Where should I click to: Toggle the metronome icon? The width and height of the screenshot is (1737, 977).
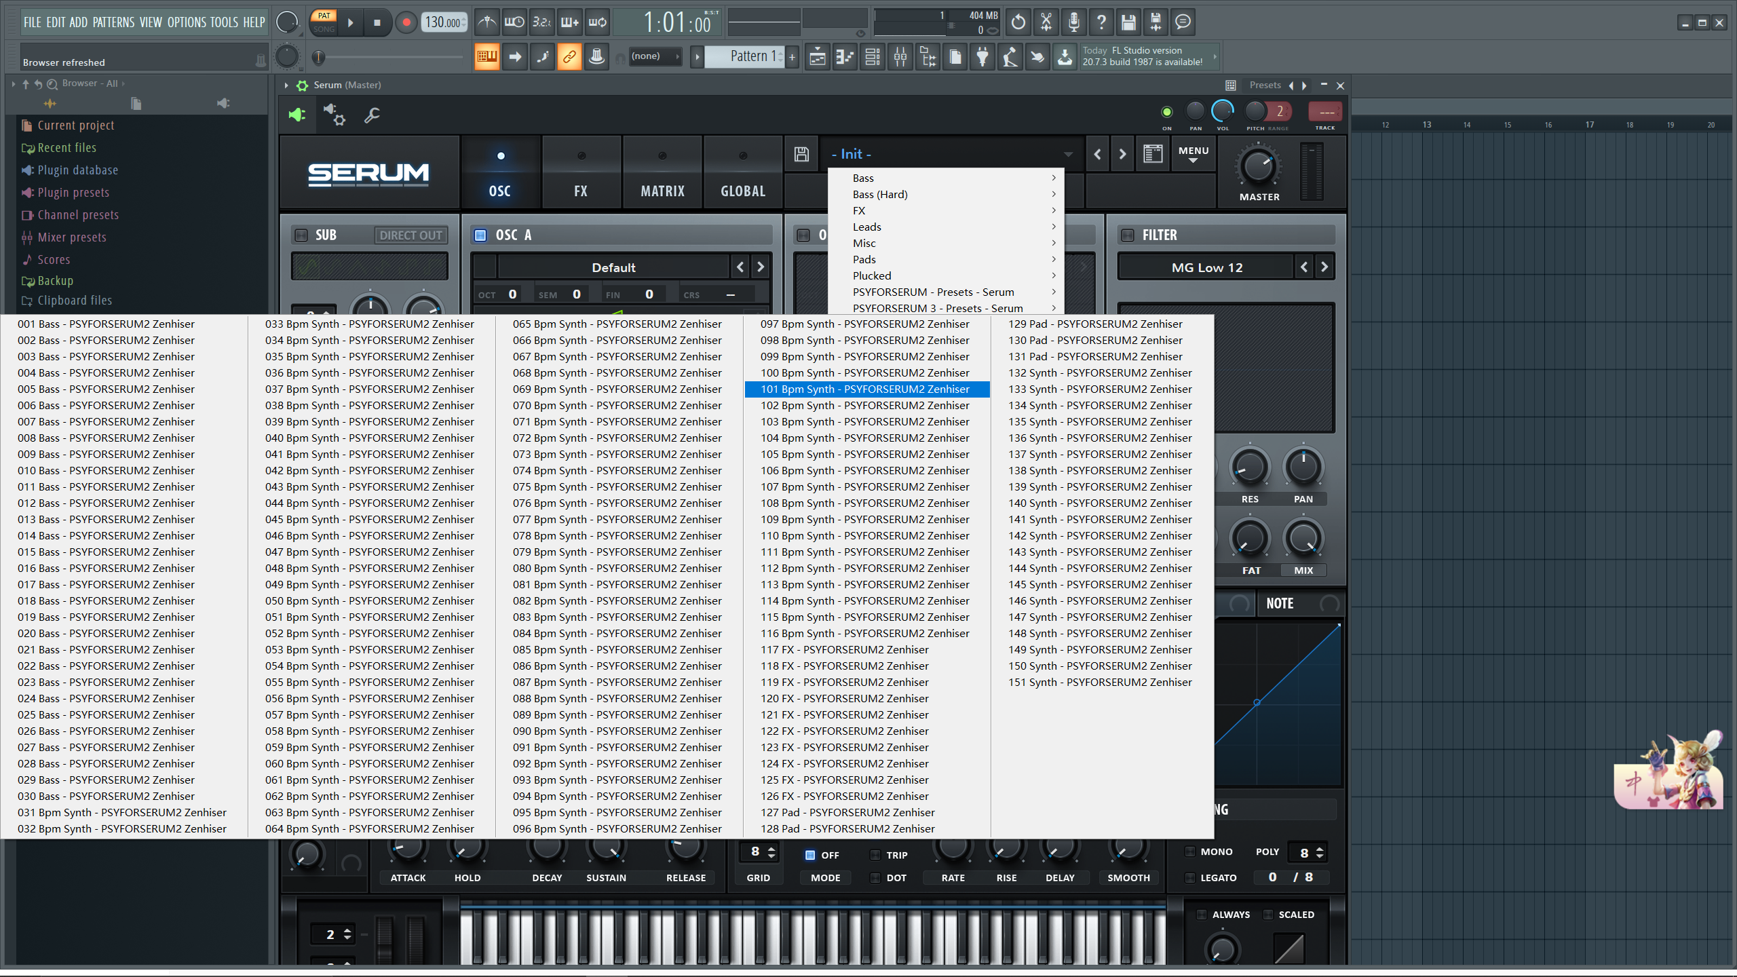[486, 22]
